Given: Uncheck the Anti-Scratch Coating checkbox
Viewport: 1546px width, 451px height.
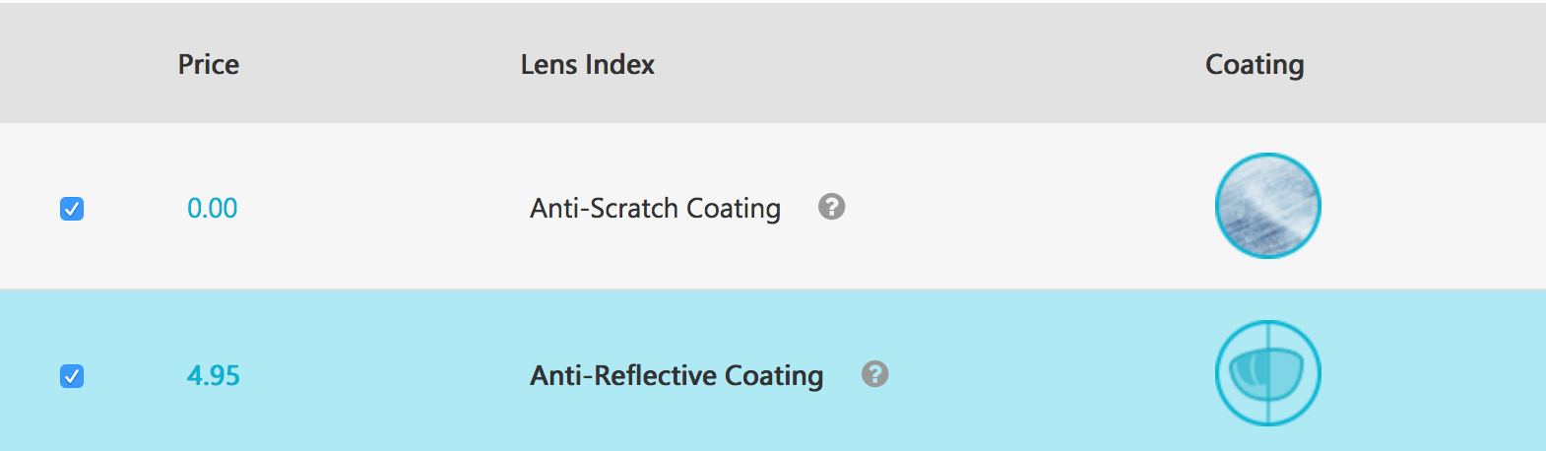Looking at the screenshot, I should click(x=72, y=209).
